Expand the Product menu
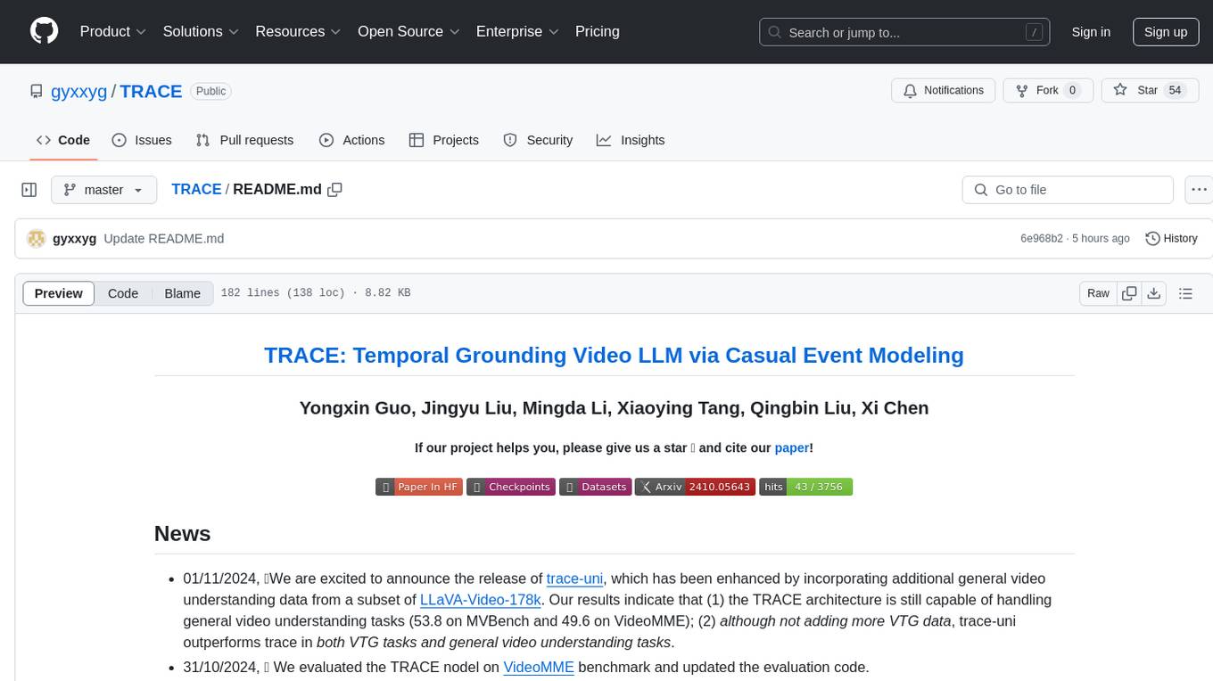Viewport: 1213px width, 681px height. point(113,31)
